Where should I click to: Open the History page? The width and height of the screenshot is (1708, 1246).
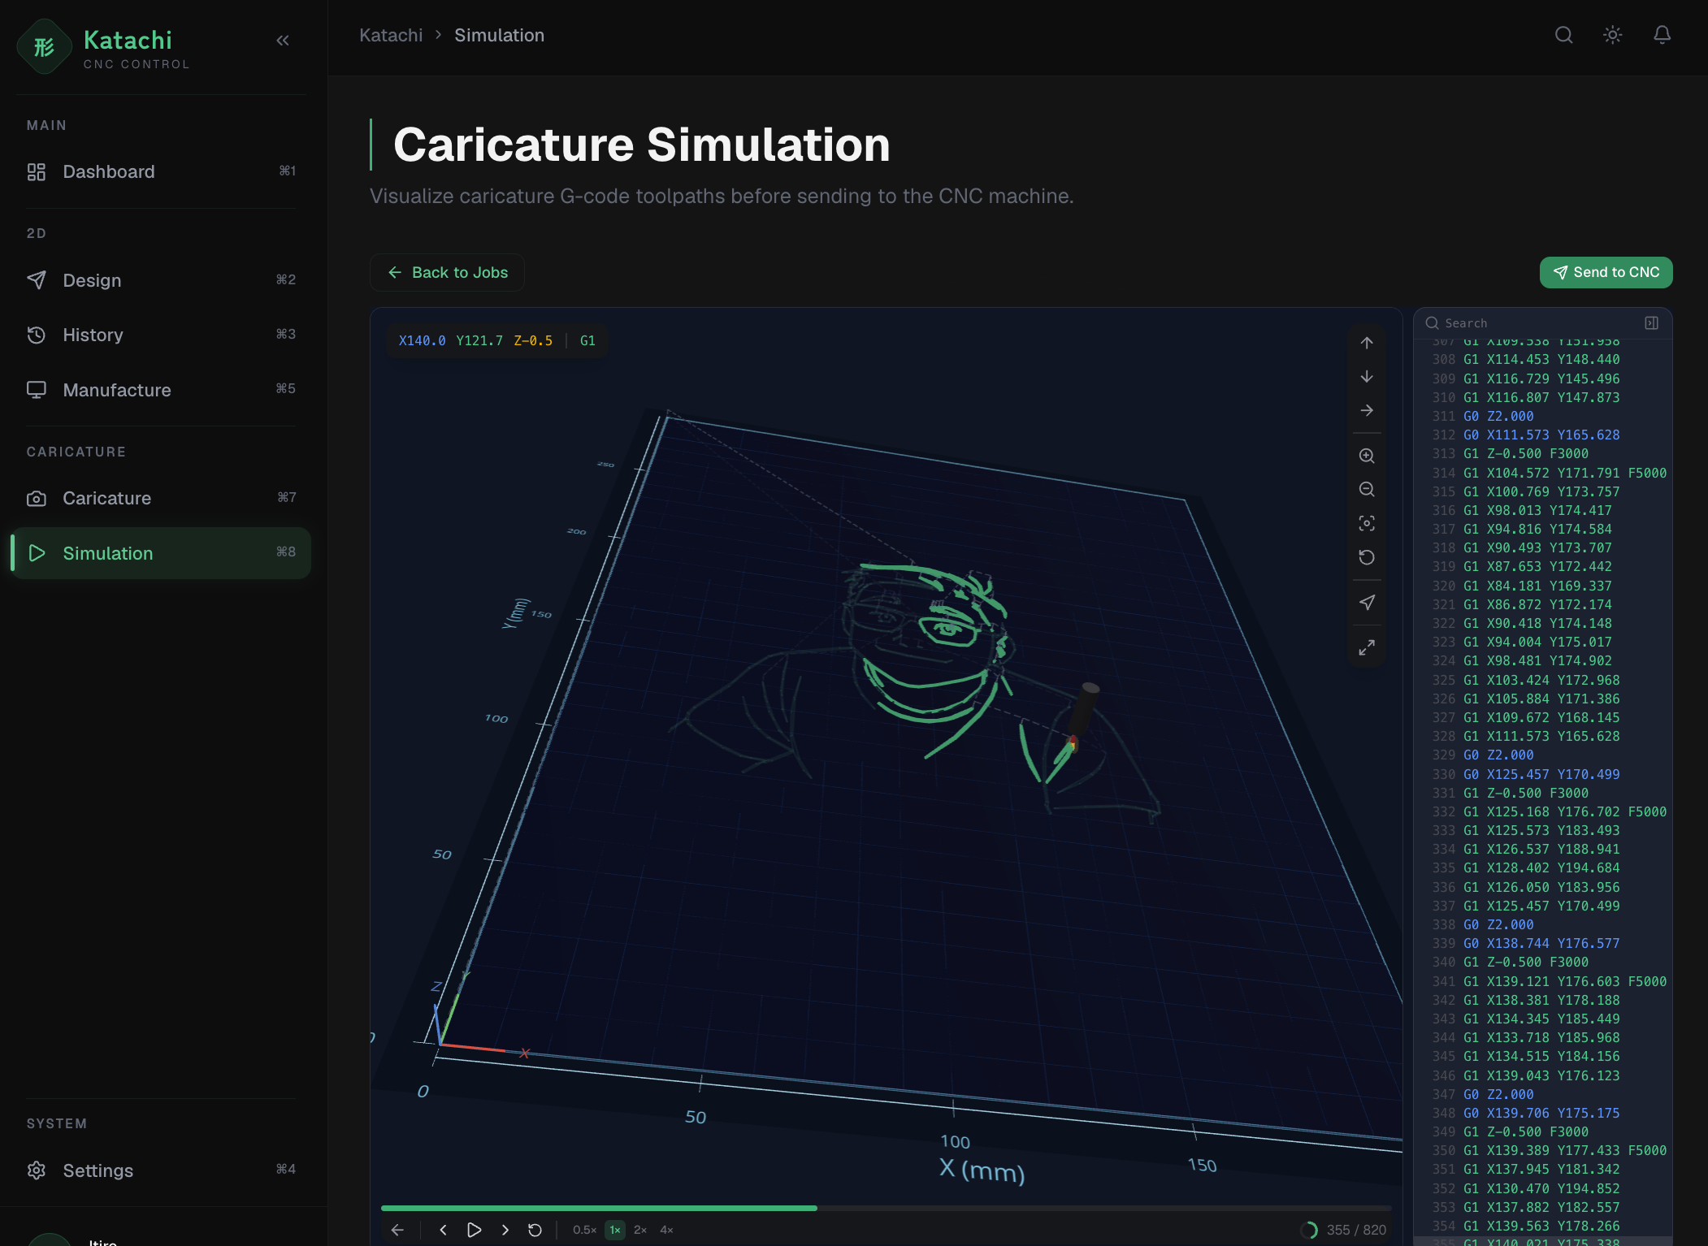click(161, 335)
